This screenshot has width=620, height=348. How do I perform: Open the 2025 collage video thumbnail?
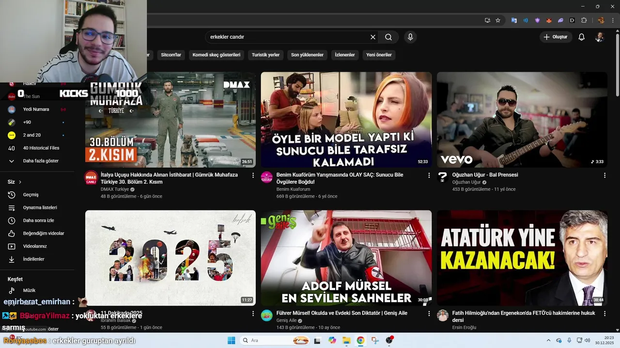[170, 258]
